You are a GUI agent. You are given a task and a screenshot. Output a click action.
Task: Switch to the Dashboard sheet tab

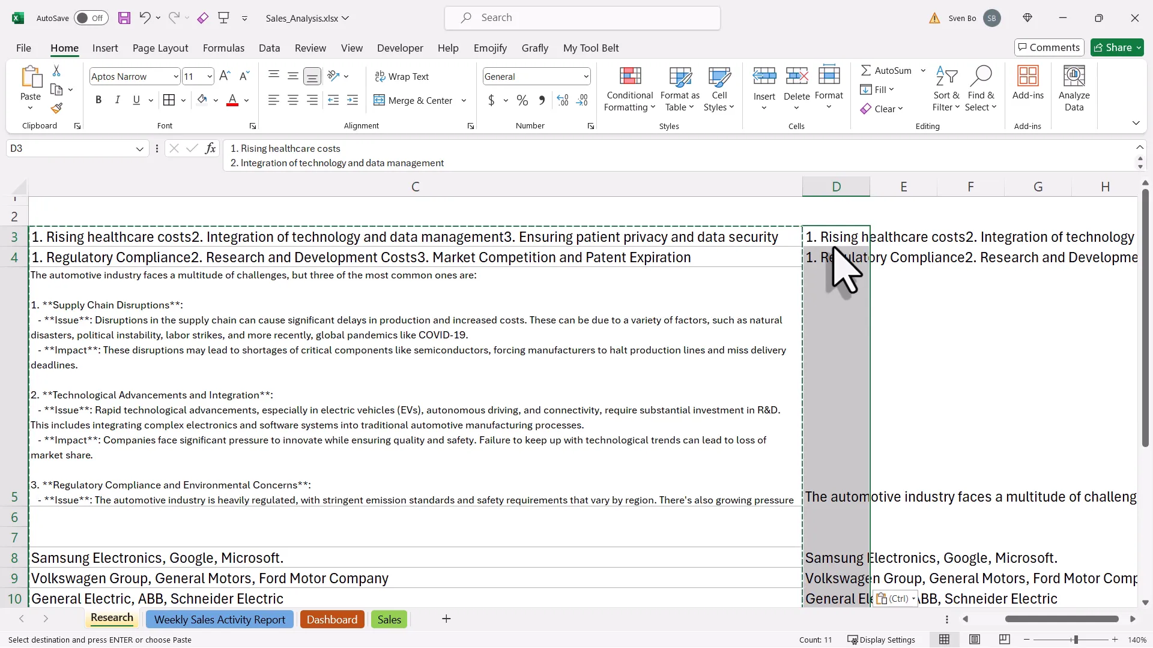coord(331,619)
